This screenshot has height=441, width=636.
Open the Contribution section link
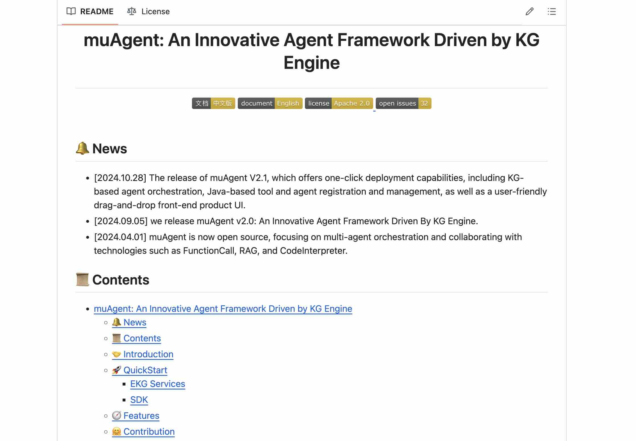149,431
